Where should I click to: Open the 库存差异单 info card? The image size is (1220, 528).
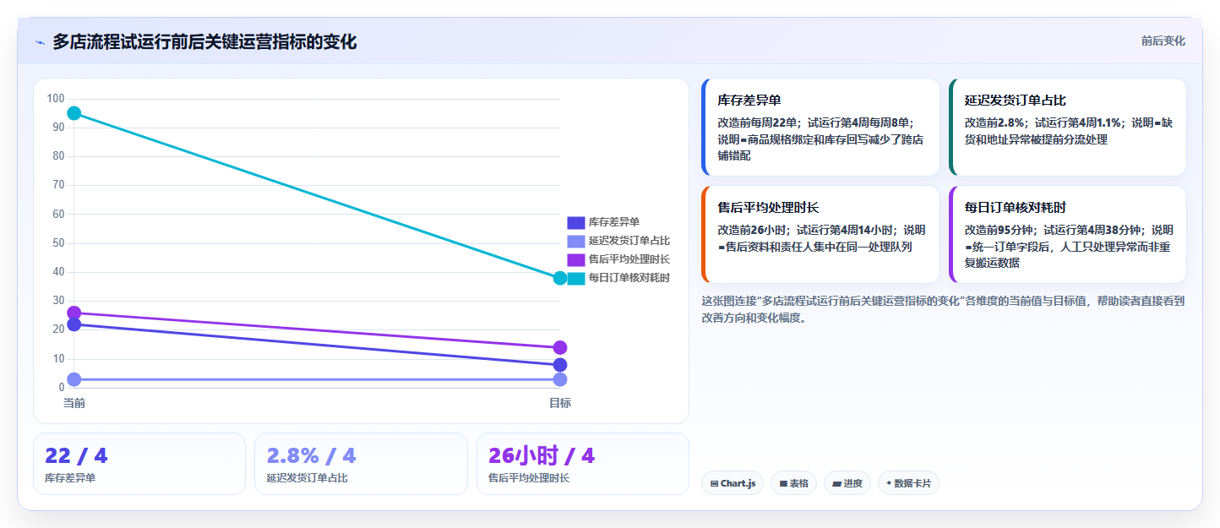820,127
